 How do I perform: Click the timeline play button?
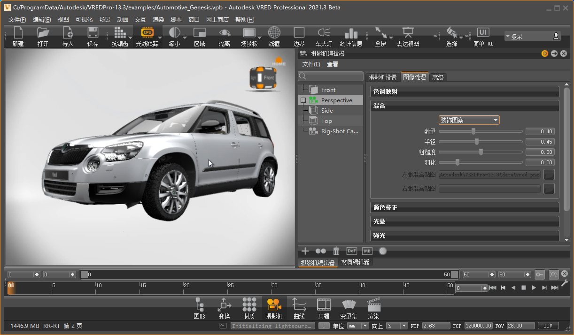534,288
